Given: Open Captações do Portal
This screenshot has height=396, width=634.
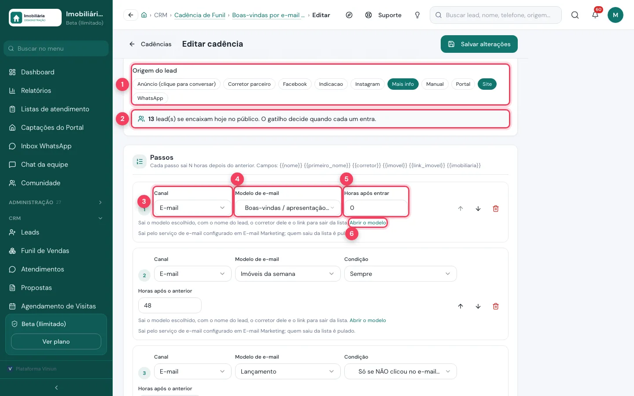Looking at the screenshot, I should [x=56, y=128].
